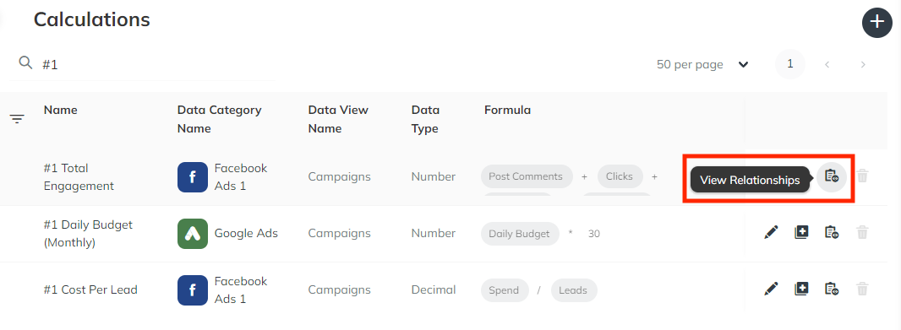Delete the #1 Cost Per Lead row
901x330 pixels.
(862, 289)
